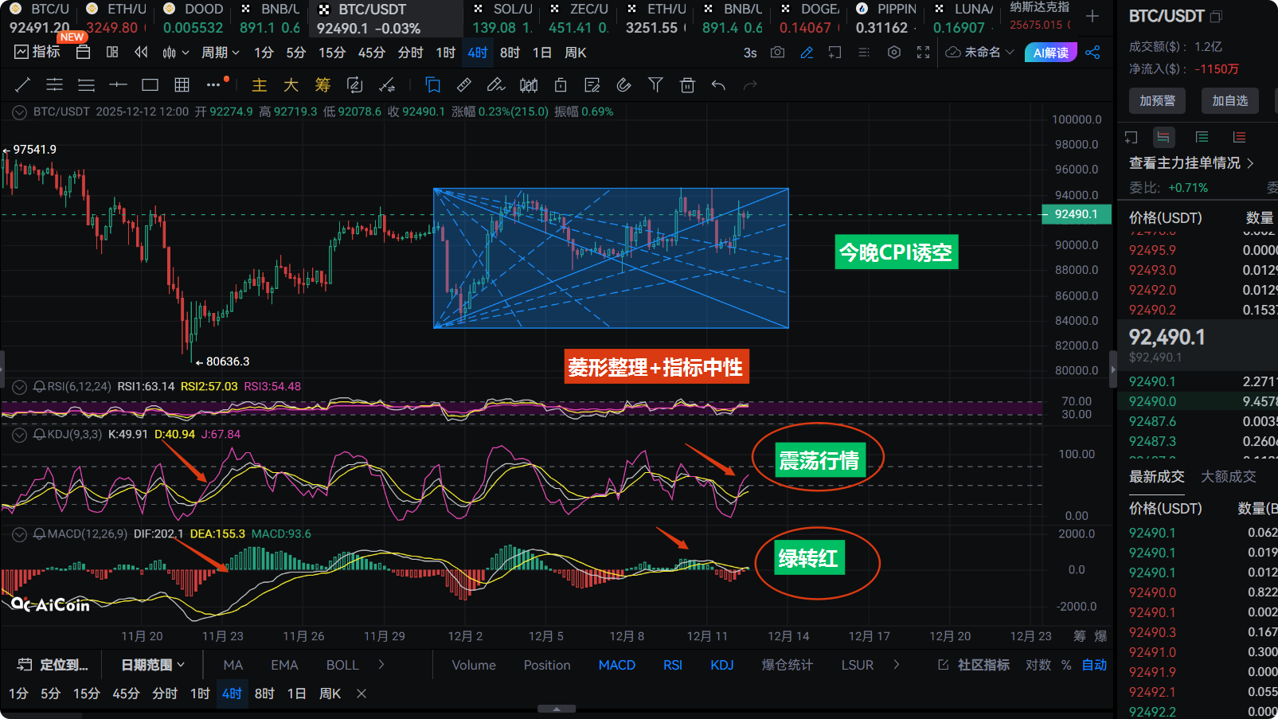Select the ruler measurement tool

[x=464, y=85]
